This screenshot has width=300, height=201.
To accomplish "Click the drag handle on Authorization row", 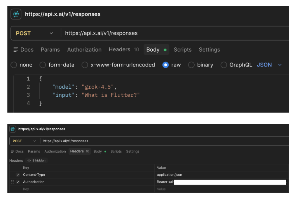I will 12,182.
